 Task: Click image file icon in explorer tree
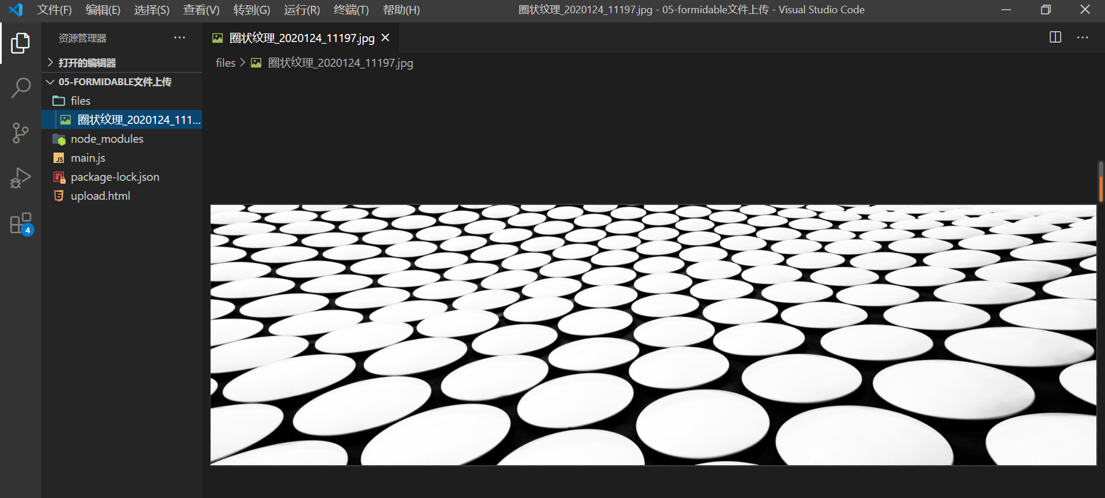point(66,120)
